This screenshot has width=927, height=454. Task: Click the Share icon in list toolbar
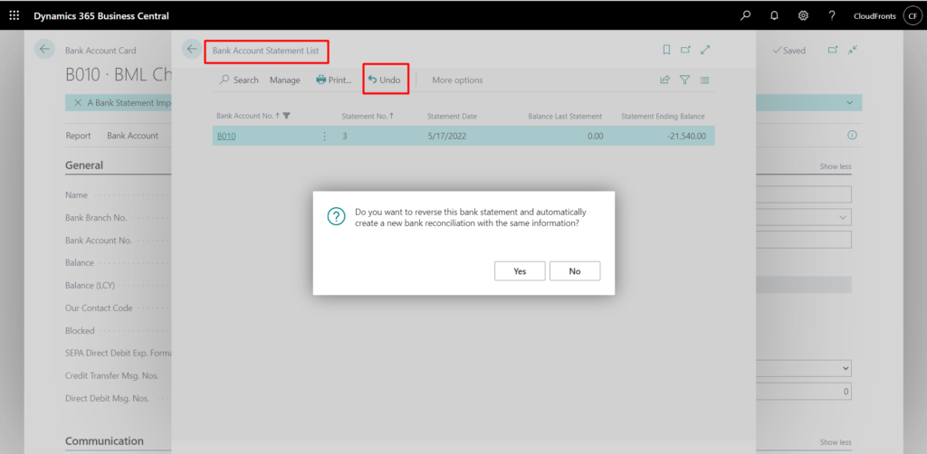pos(665,80)
